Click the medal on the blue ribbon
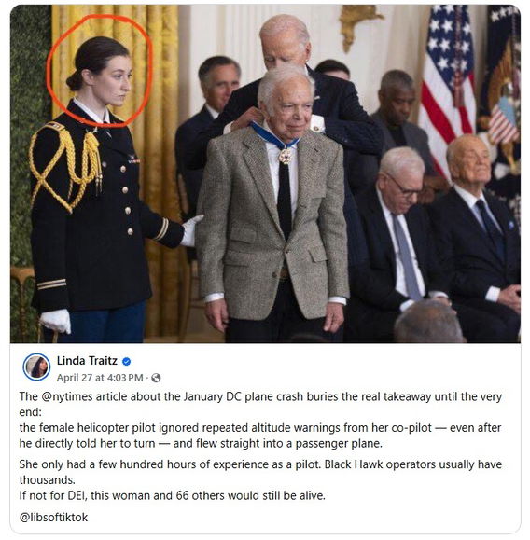530x540 pixels. point(286,156)
